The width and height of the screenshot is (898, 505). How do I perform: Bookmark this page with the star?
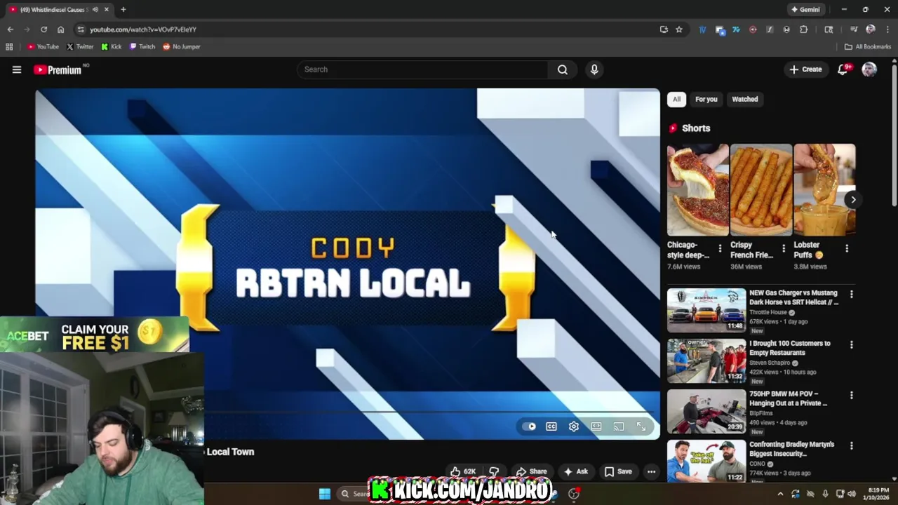tap(679, 29)
